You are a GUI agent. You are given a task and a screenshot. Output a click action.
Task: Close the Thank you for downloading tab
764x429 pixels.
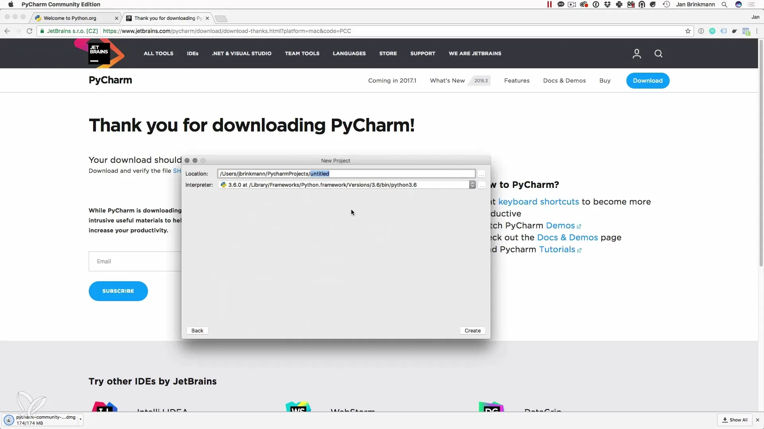(x=207, y=18)
